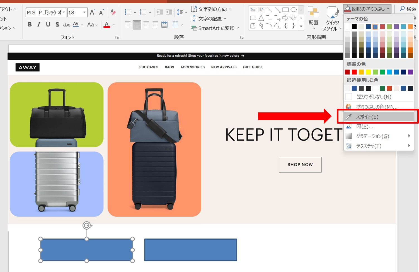
Task: Open the グラデーション submenu
Action: (379, 136)
